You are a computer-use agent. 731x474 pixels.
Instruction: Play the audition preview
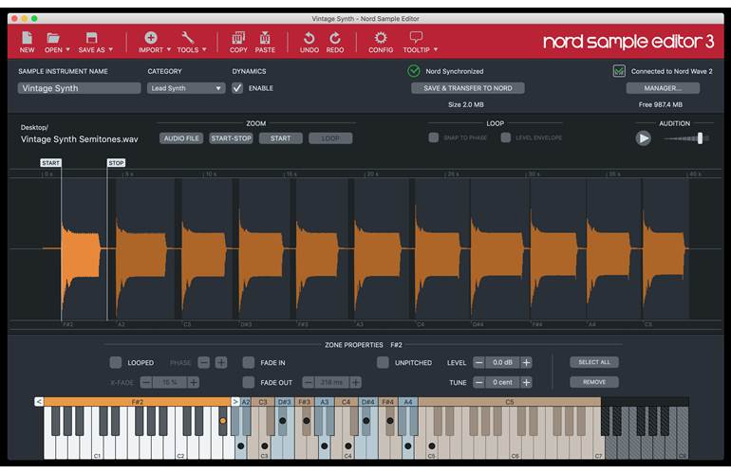[x=643, y=138]
